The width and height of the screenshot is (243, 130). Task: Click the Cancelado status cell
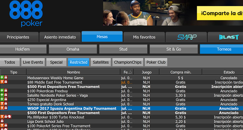pos(229,78)
